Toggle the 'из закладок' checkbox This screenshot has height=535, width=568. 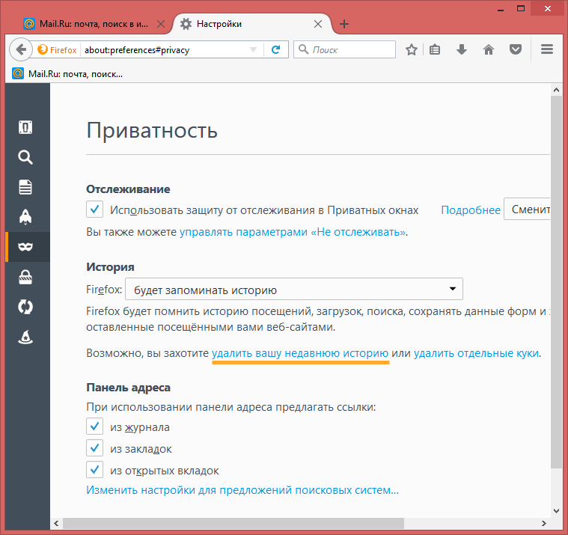94,448
